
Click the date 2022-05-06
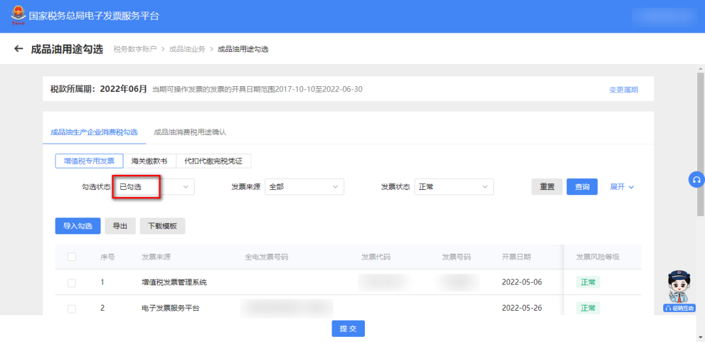click(522, 283)
